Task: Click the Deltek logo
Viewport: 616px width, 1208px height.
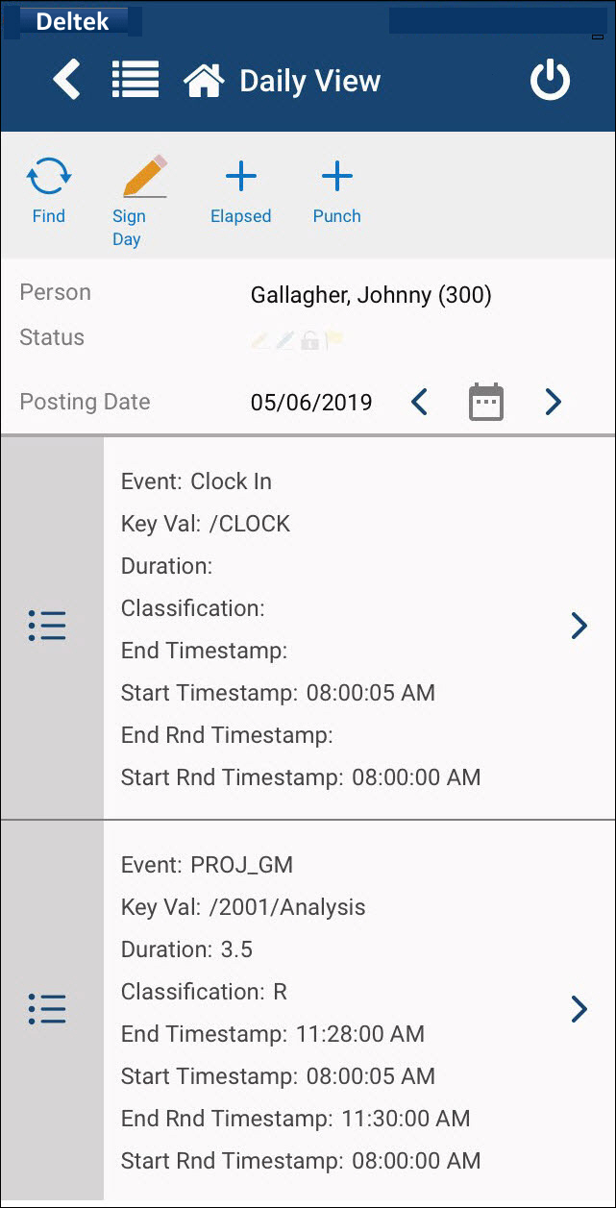Action: (x=73, y=21)
